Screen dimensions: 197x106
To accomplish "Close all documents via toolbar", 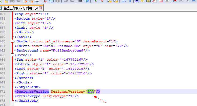I will tap(31, 1).
